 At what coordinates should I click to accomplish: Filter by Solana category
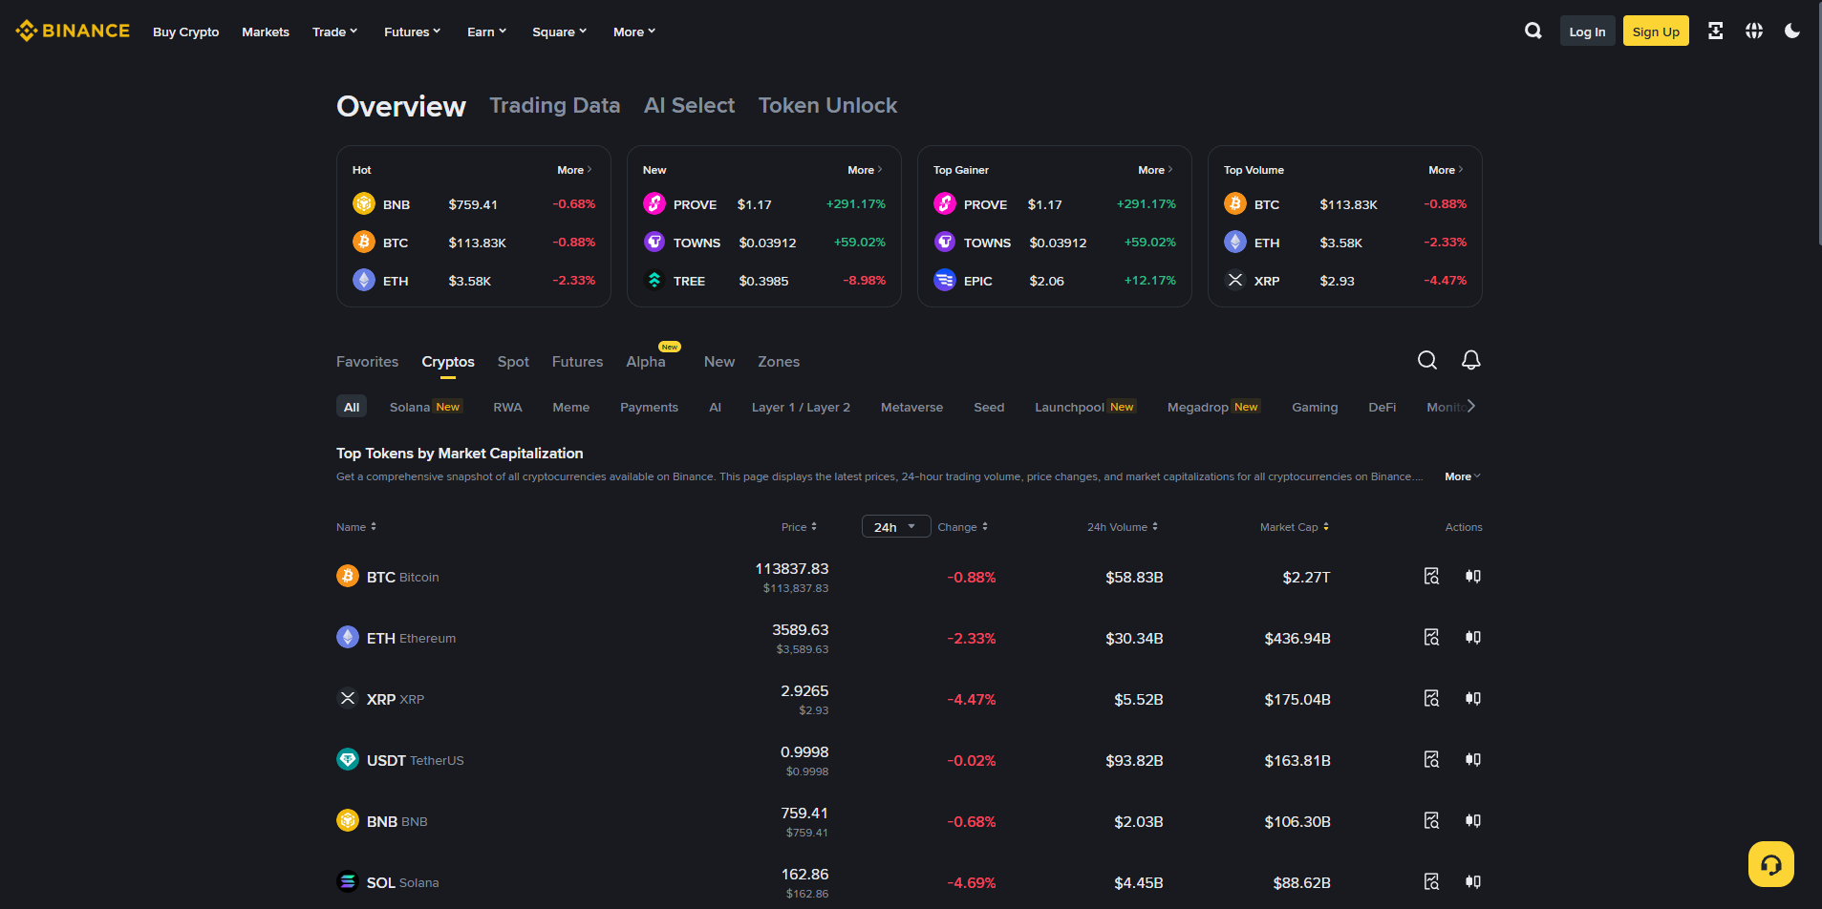[x=425, y=407]
